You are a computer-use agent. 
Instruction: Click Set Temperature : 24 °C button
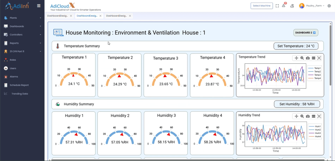click(x=296, y=46)
